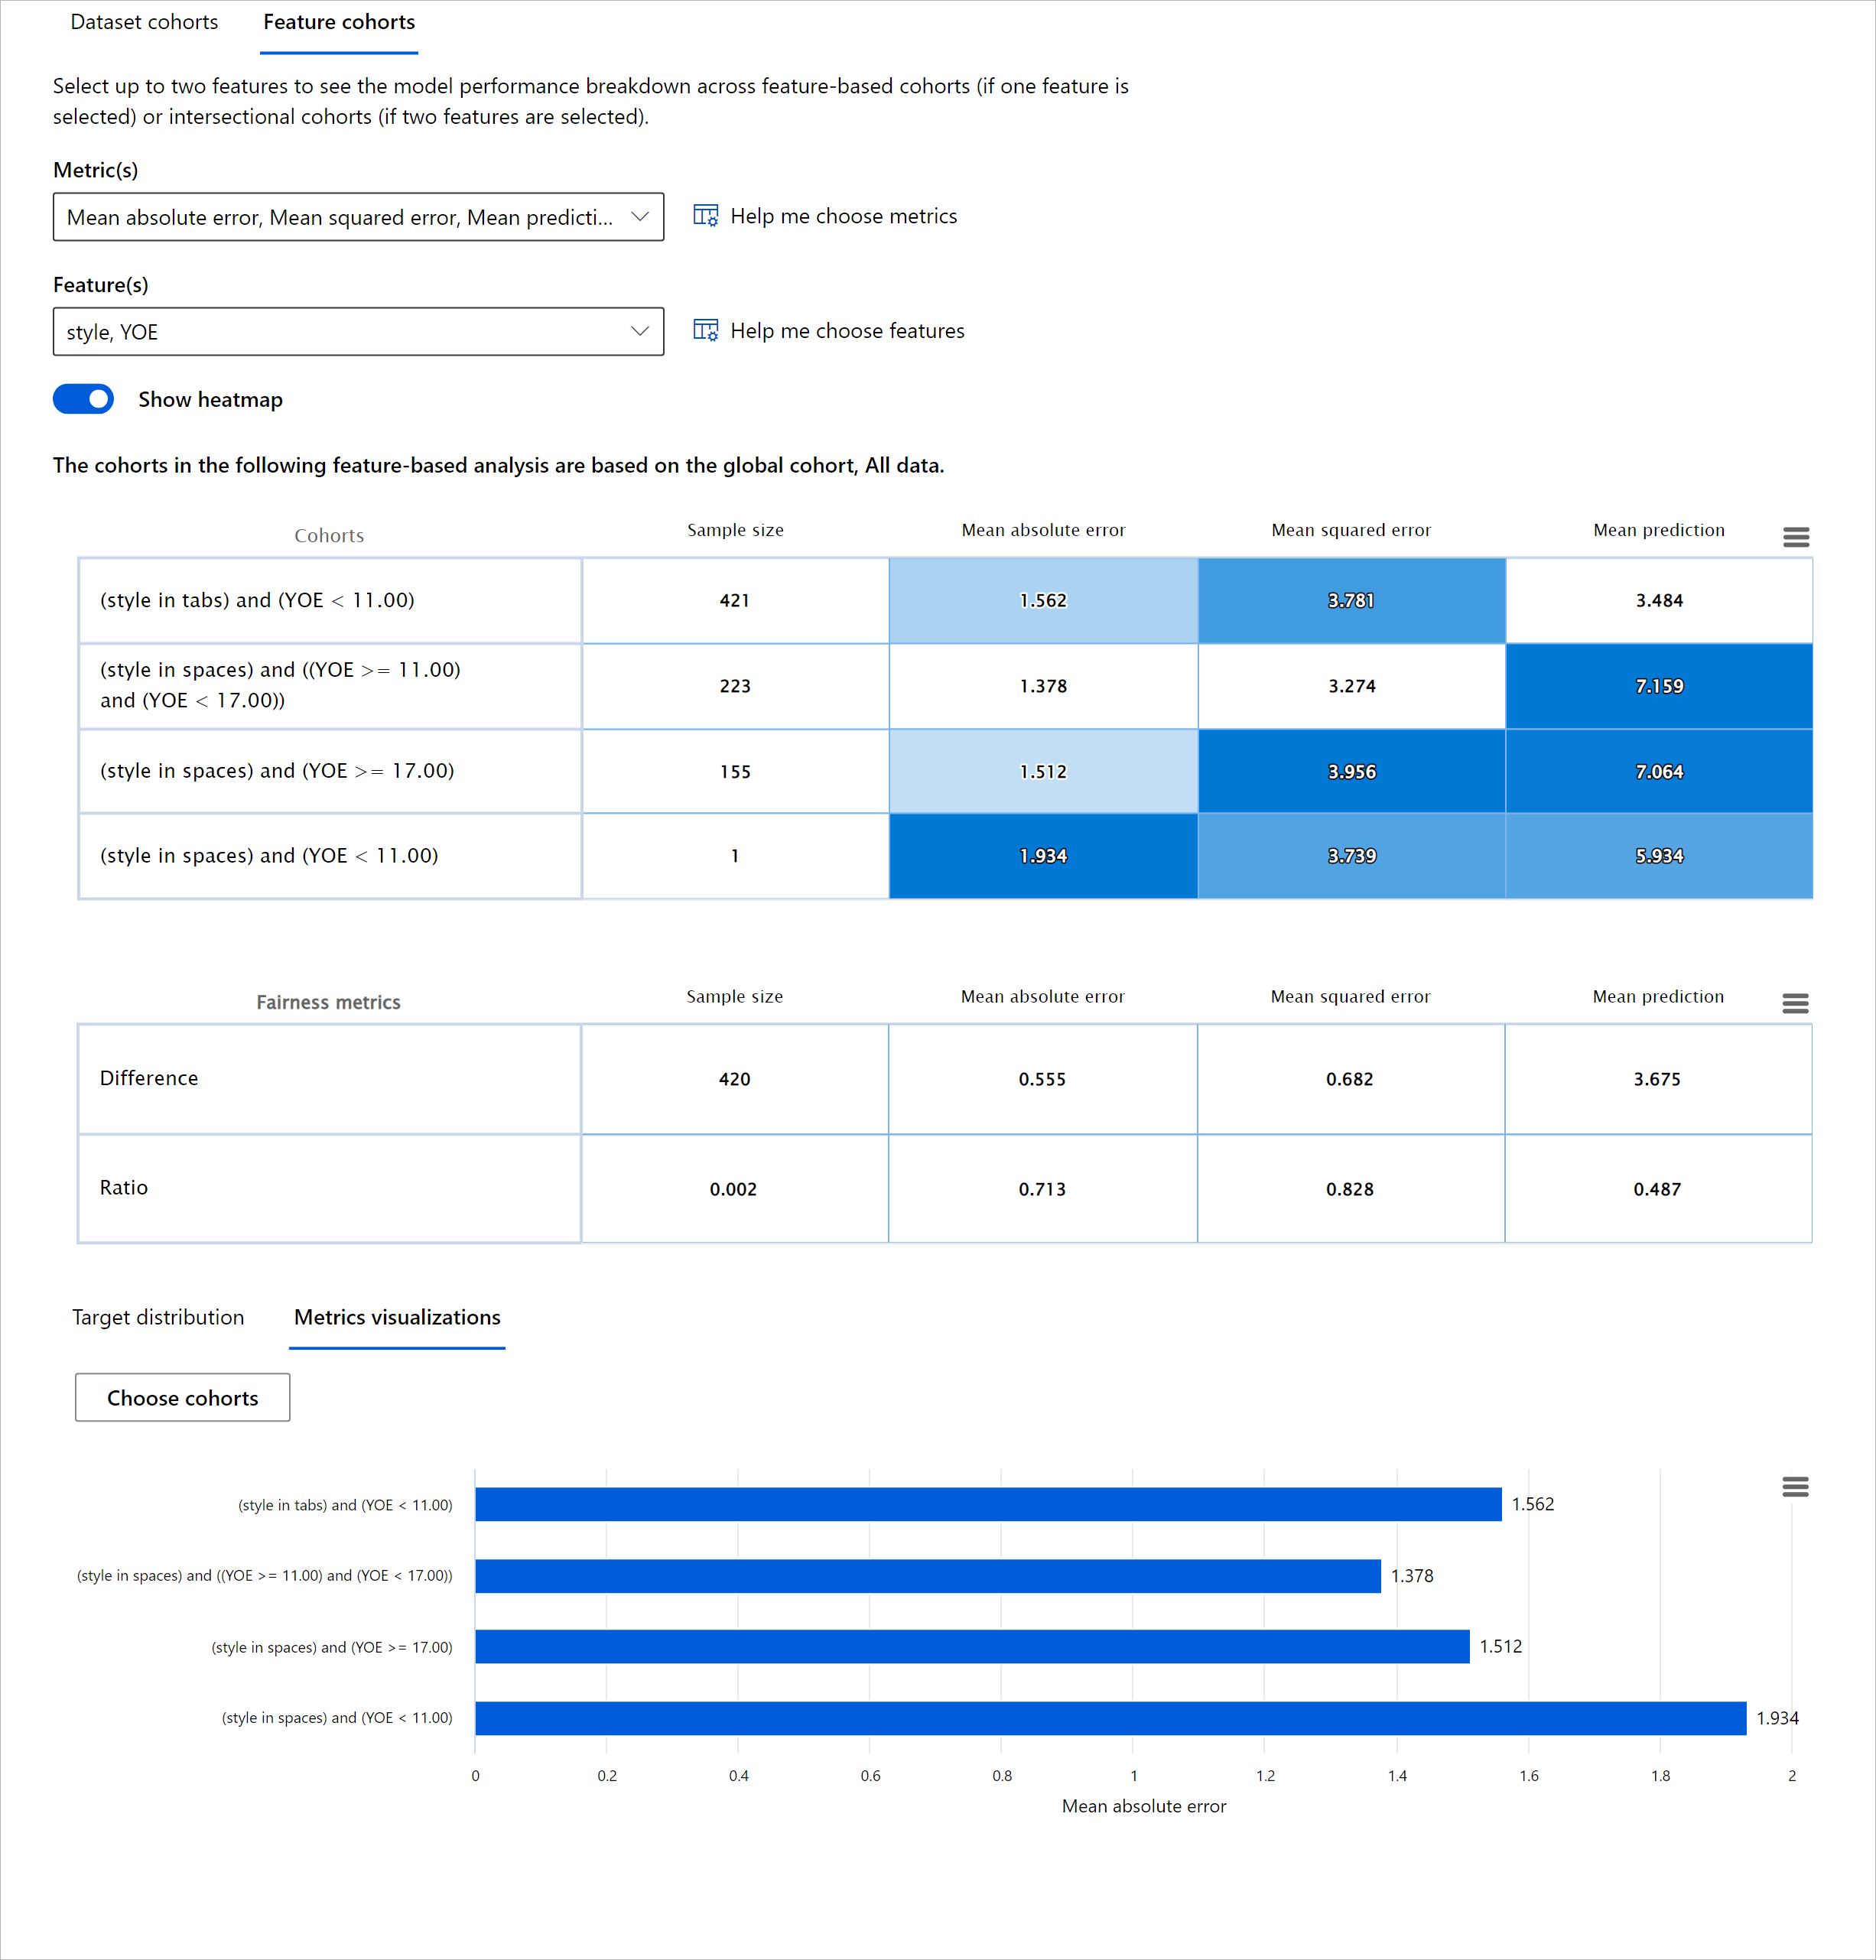Image resolution: width=1876 pixels, height=1960 pixels.
Task: Click the fairness metrics overflow menu icon
Action: (1797, 1003)
